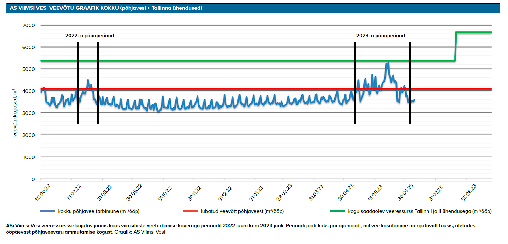Viewport: 508px width, 244px height.
Task: Click the '2023. a põuaperiood' label
Action: [381, 36]
